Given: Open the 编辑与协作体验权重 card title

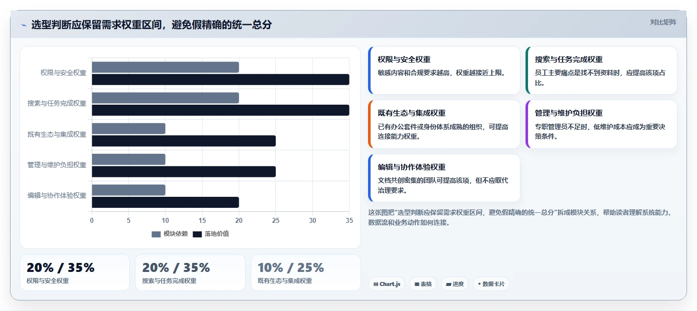Looking at the screenshot, I should (412, 167).
